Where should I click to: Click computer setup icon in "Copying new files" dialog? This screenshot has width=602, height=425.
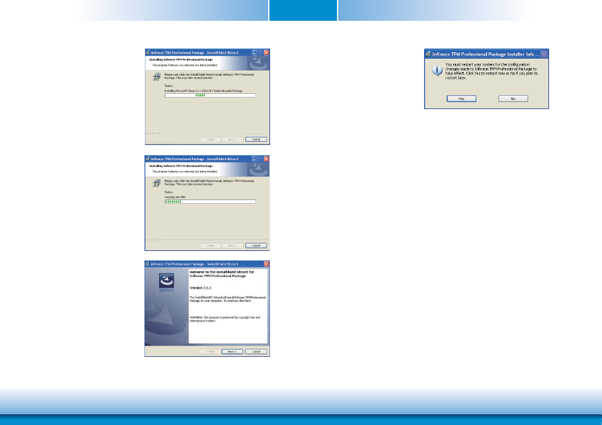point(156,183)
